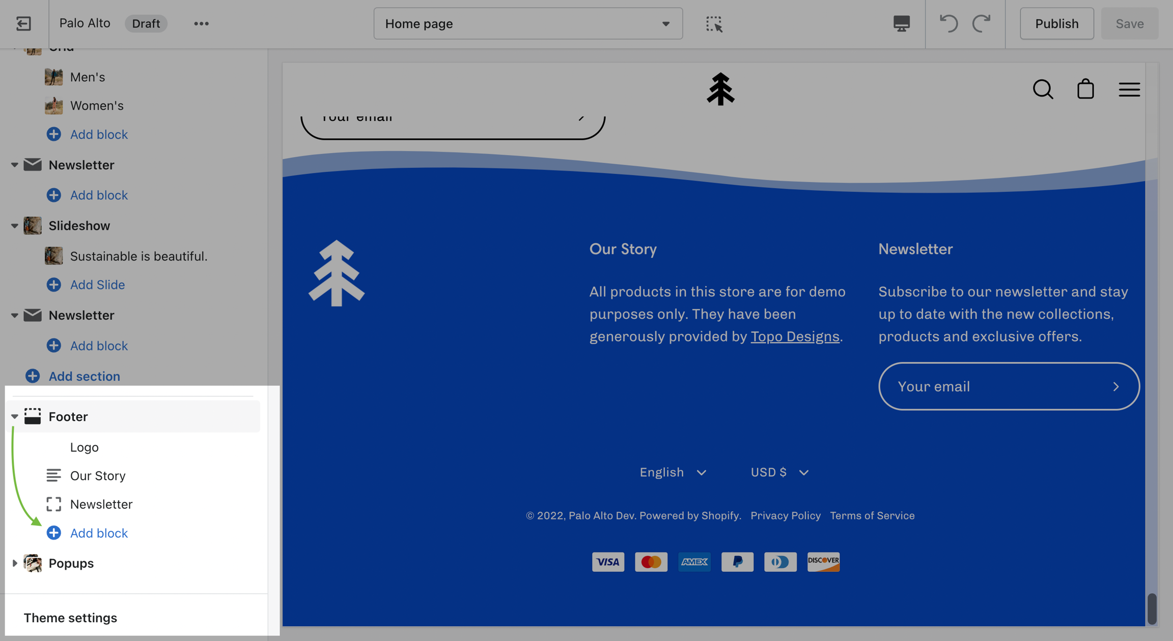Select the Our Story footer block
The height and width of the screenshot is (641, 1173).
pyautogui.click(x=98, y=476)
